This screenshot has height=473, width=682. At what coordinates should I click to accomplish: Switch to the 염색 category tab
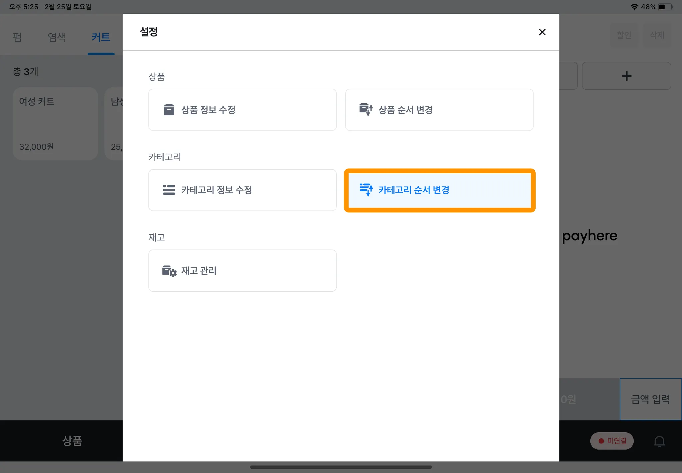57,37
